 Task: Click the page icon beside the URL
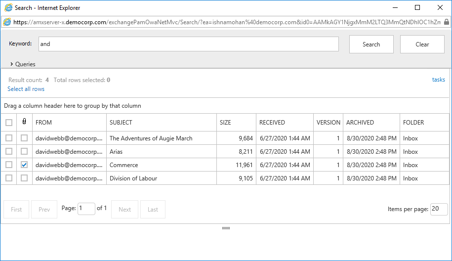7,22
